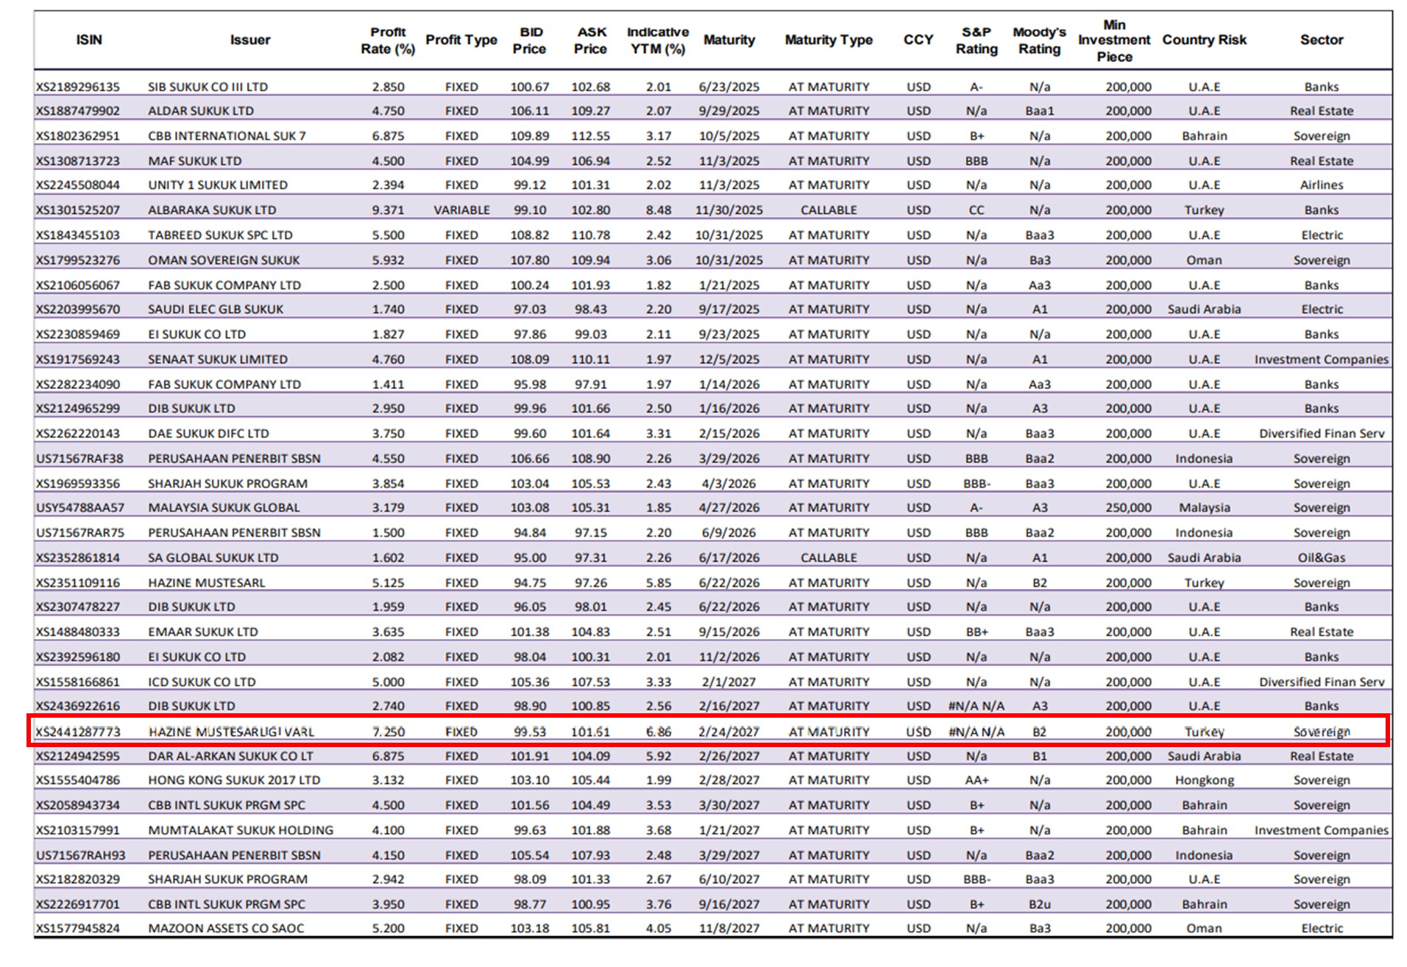Click the Indicative YTM (%) header
This screenshot has height=967, width=1407.
click(x=658, y=40)
